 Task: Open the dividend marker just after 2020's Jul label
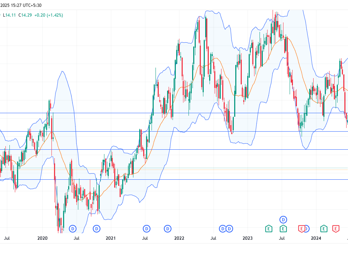tap(72, 229)
